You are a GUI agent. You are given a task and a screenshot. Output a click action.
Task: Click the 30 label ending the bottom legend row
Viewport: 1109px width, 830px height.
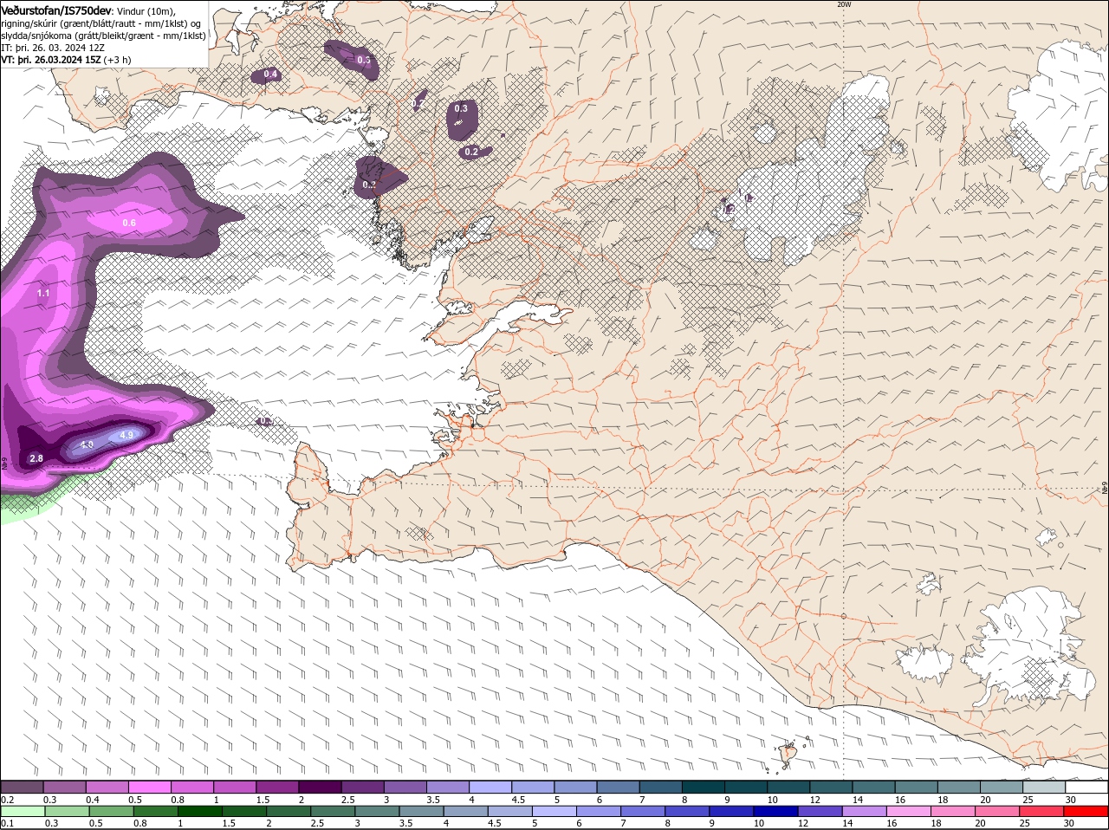pos(1068,823)
